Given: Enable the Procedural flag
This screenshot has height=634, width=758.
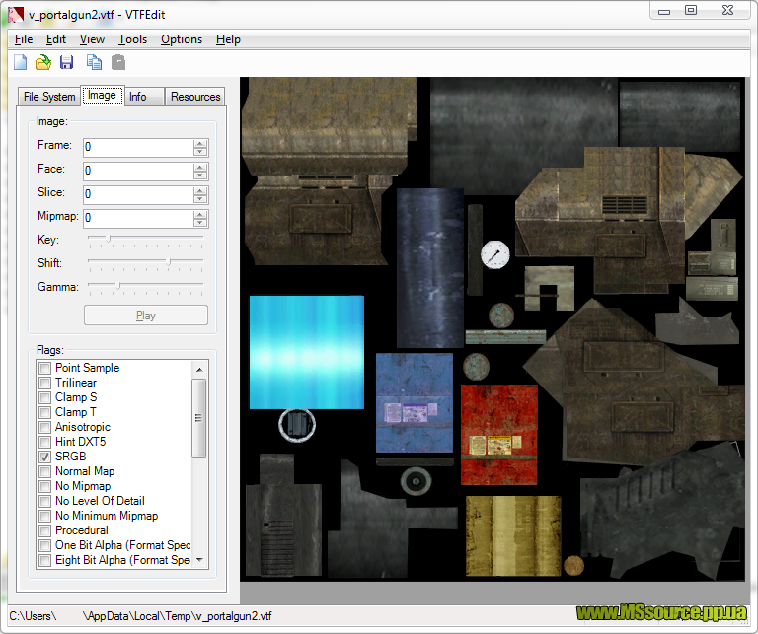Looking at the screenshot, I should tap(45, 530).
